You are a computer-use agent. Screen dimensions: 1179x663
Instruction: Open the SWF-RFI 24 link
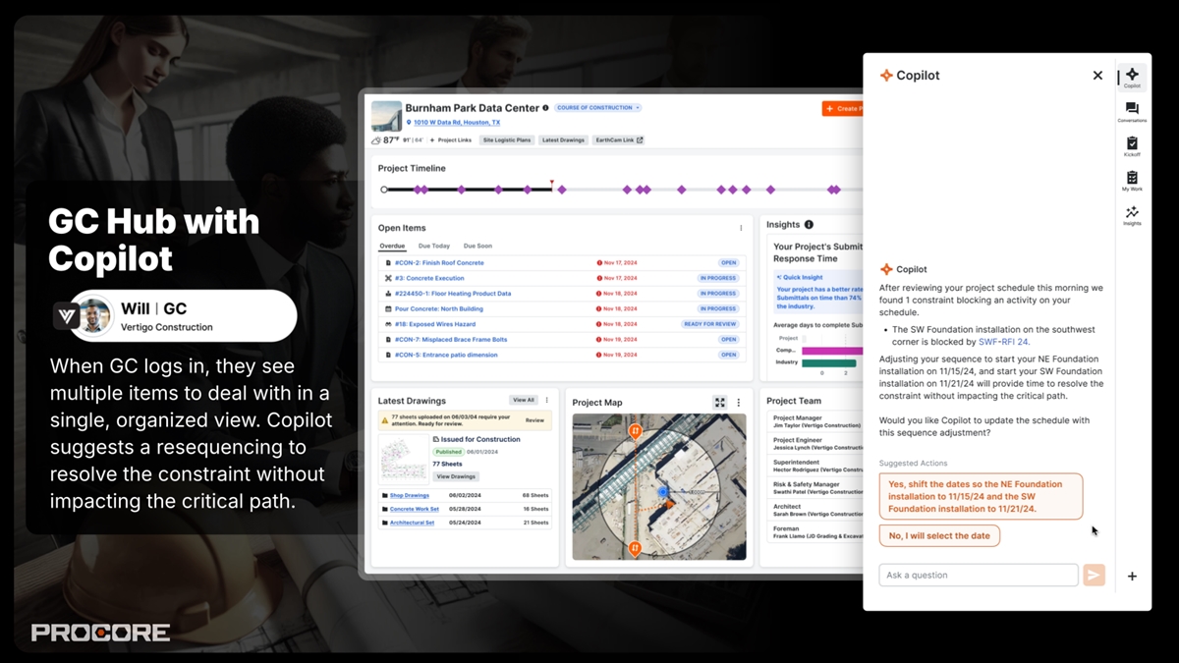click(1003, 342)
